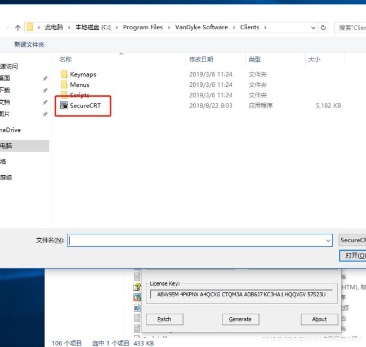This screenshot has height=347, width=366.
Task: Select OneDrive in the sidebar
Action: [x=11, y=130]
